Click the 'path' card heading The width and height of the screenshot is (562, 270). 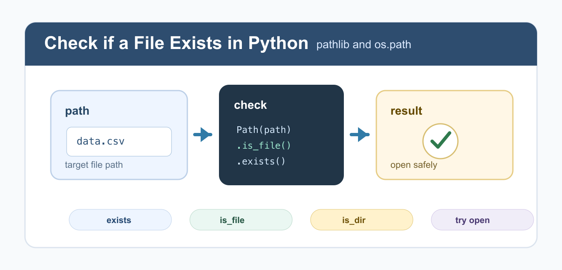(x=77, y=111)
